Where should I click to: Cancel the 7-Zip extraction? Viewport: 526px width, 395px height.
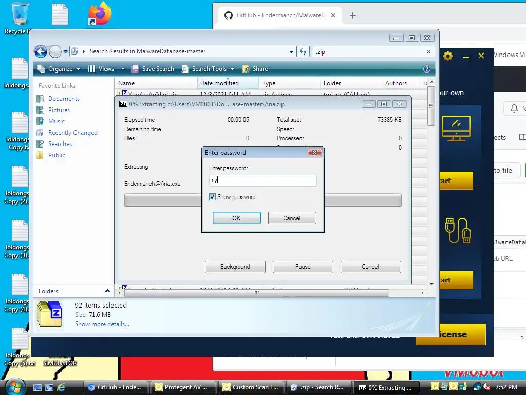tap(370, 267)
